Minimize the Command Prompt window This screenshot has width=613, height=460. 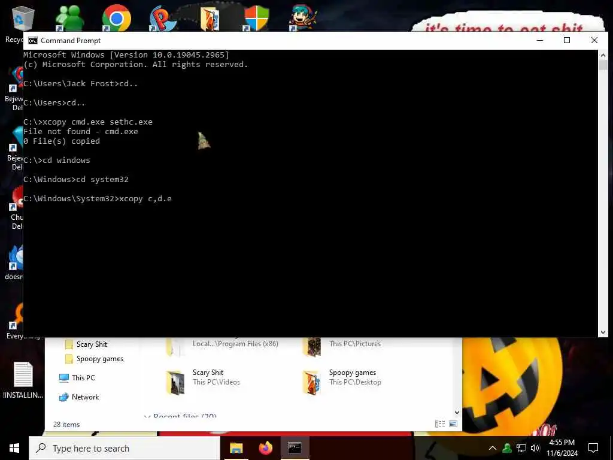[540, 40]
